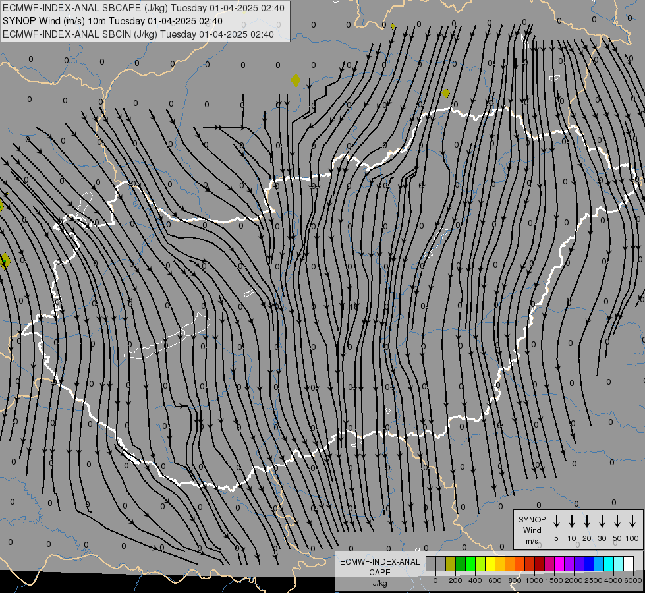
Task: Pick the olive swatch in the CAPE legend
Action: pos(451,564)
